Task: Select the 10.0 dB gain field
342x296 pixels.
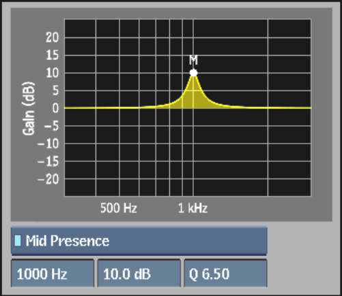Action: (139, 274)
